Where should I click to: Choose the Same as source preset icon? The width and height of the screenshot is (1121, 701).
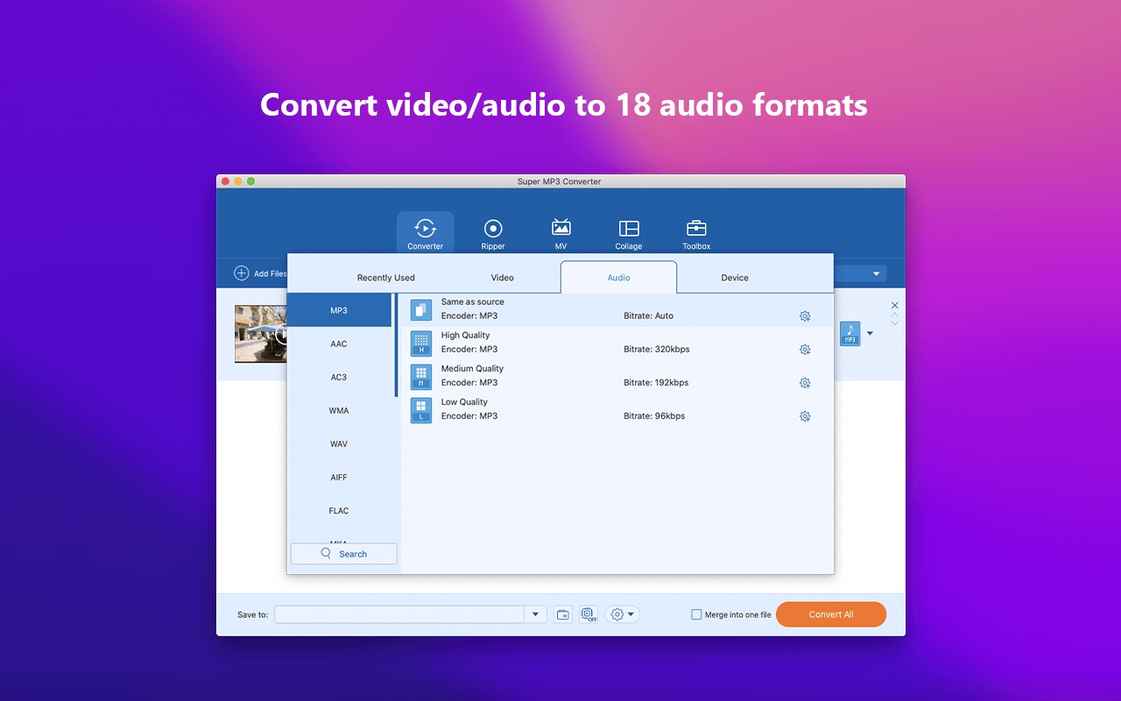click(421, 309)
